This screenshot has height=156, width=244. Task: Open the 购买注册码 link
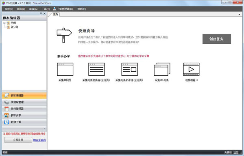point(39,140)
